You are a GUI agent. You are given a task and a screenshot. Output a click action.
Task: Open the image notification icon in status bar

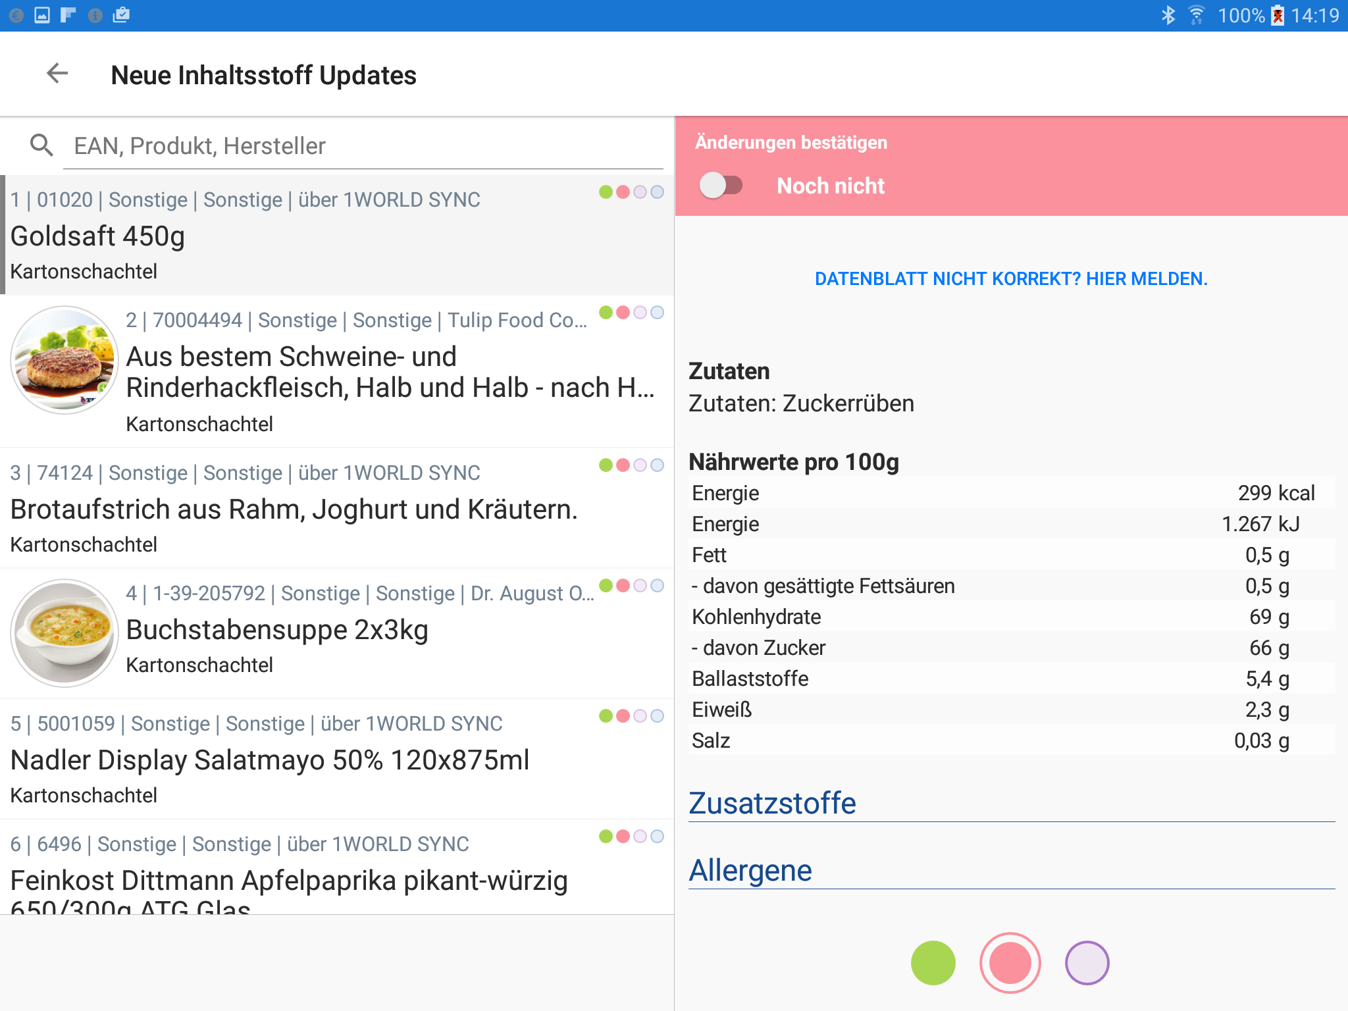coord(42,15)
